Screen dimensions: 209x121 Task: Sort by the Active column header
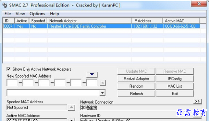pos(22,21)
